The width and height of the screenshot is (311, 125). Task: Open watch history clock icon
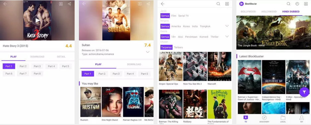tap(297, 4)
